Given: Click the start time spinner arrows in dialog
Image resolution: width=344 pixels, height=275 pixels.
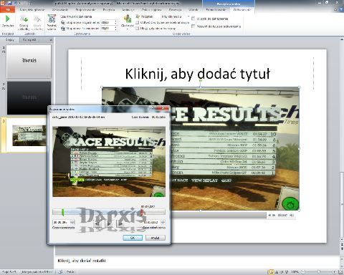Looking at the screenshot, I should pyautogui.click(x=72, y=222).
